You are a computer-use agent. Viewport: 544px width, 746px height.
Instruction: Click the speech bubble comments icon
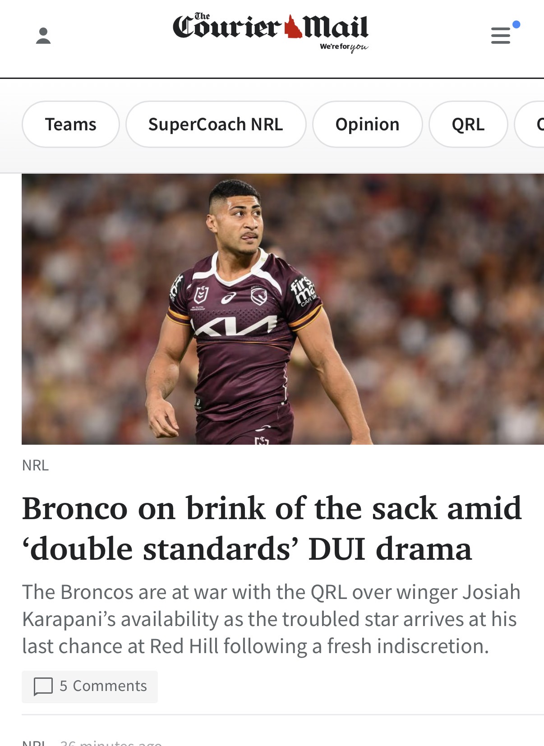tap(43, 686)
